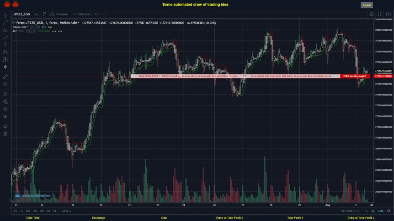Open the 1m interval dropdown
This screenshot has height=221, width=394.
(x=37, y=14)
